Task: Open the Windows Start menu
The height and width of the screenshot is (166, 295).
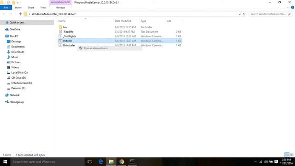Action: point(5,162)
